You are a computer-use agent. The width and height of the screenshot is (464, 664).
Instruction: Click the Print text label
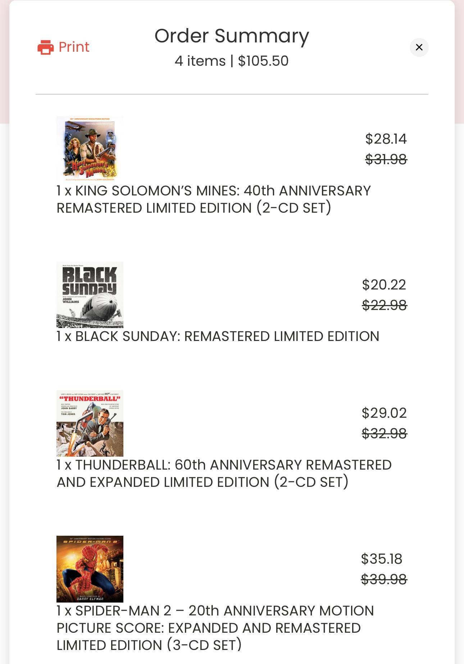(x=74, y=47)
